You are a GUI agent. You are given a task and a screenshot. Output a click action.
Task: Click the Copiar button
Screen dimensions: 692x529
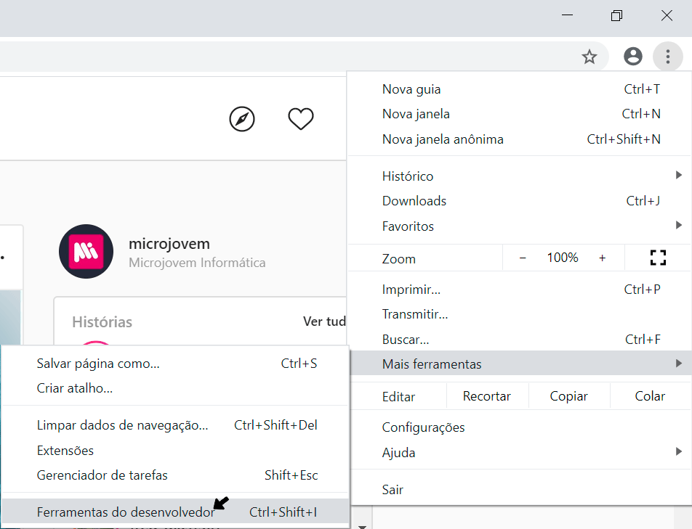point(569,396)
